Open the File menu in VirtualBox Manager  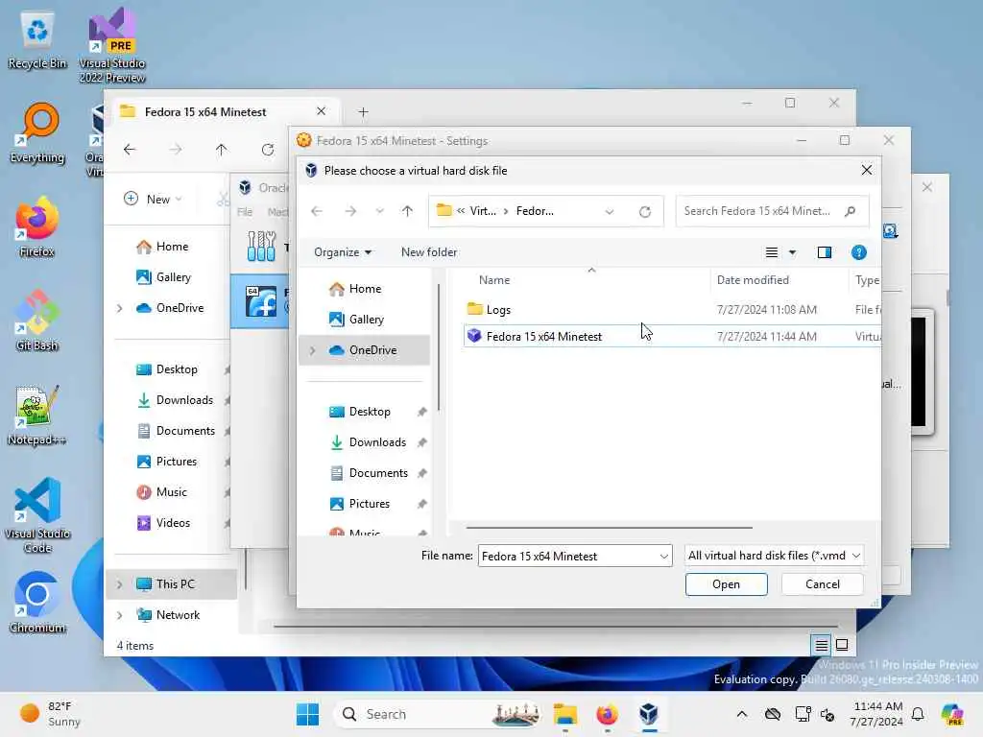coord(245,212)
